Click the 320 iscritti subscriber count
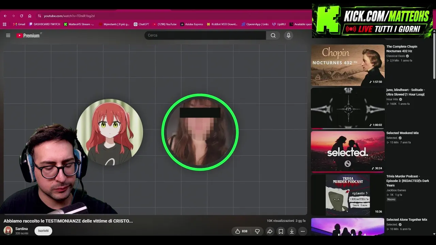 pyautogui.click(x=22, y=233)
